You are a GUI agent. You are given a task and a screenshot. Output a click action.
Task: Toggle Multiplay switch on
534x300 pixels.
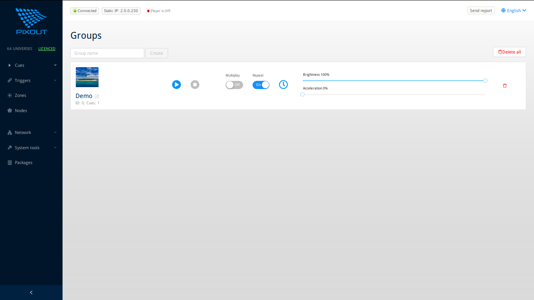pyautogui.click(x=234, y=85)
